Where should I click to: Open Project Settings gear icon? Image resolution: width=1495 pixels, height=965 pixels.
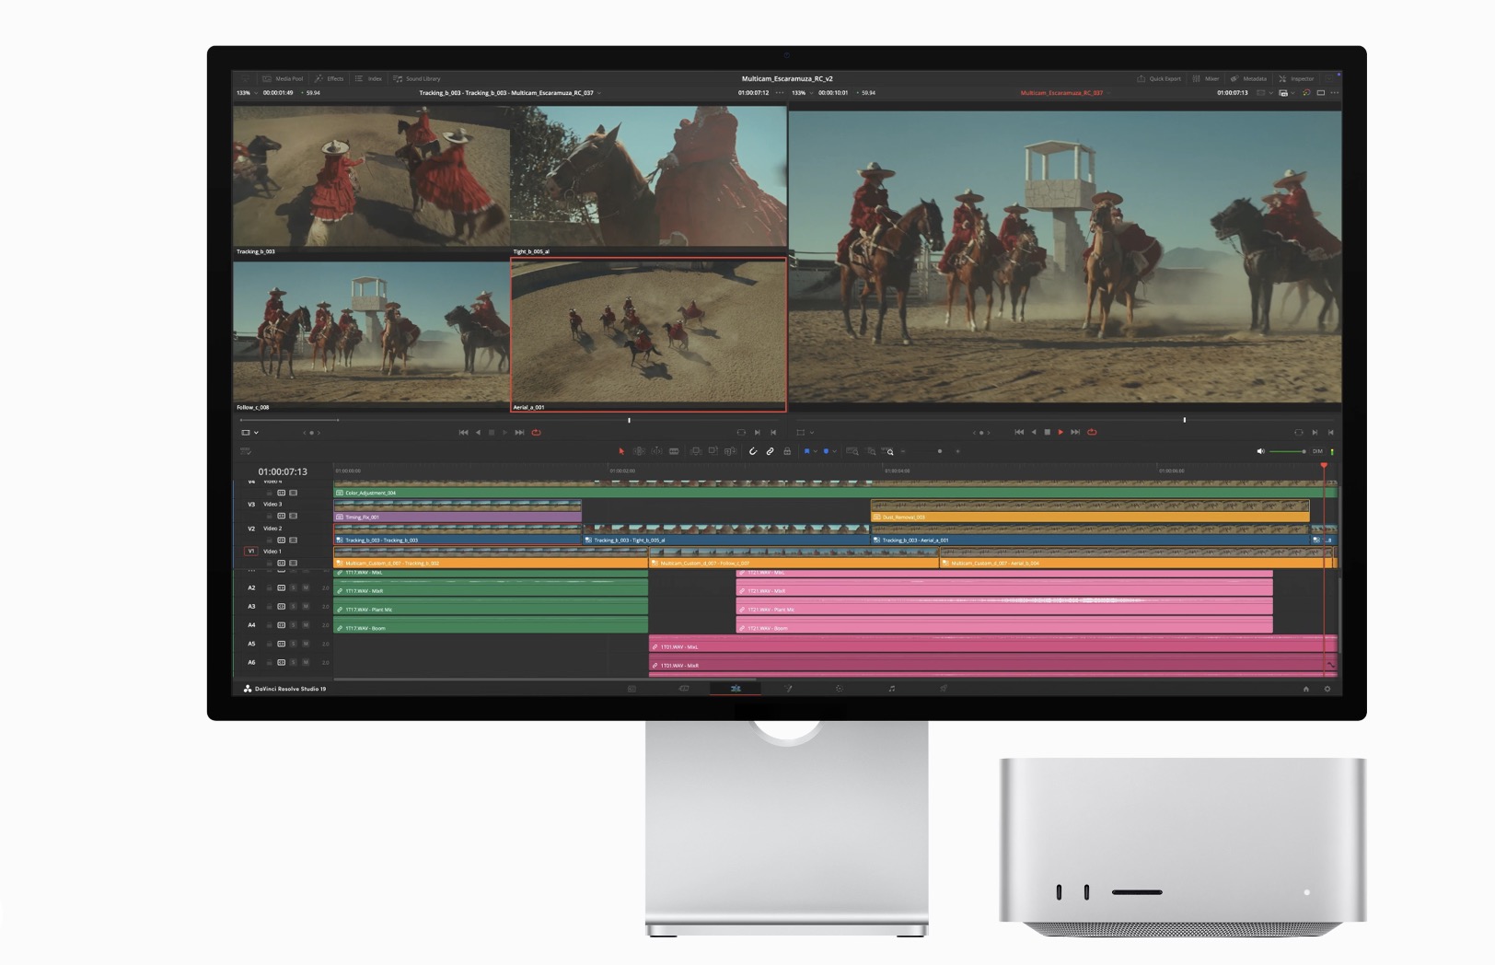click(1327, 689)
